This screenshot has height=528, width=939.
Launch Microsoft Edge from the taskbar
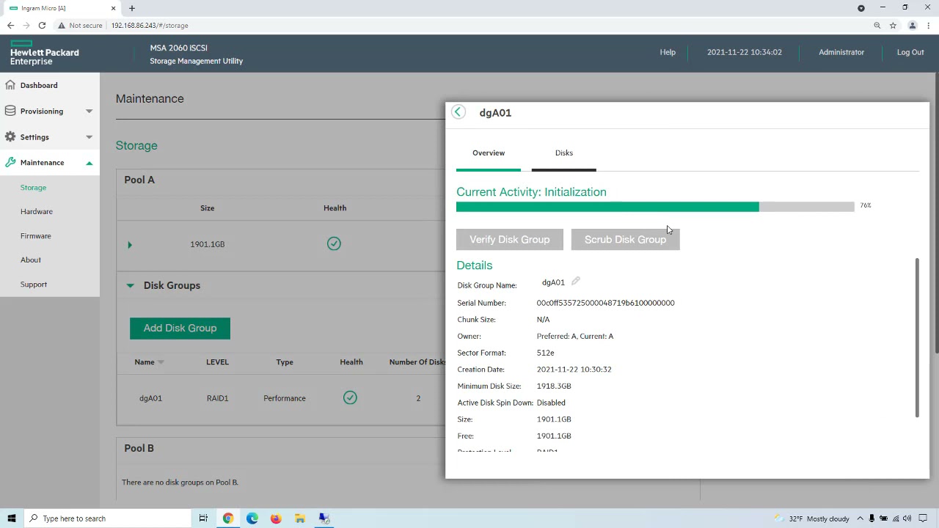click(x=252, y=518)
